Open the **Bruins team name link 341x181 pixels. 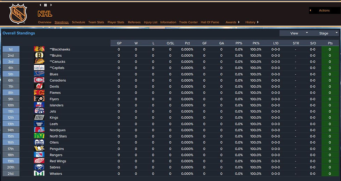point(55,56)
